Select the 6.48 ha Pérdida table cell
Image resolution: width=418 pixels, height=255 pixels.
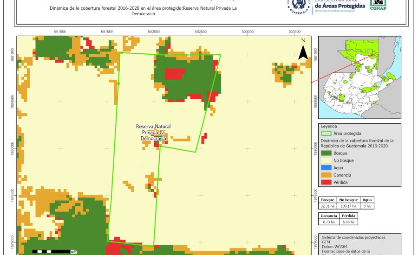[x=348, y=223]
